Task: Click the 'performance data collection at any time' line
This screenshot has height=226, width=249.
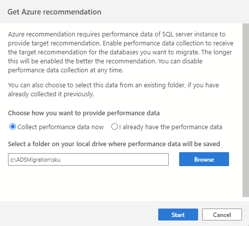Action: [66, 70]
